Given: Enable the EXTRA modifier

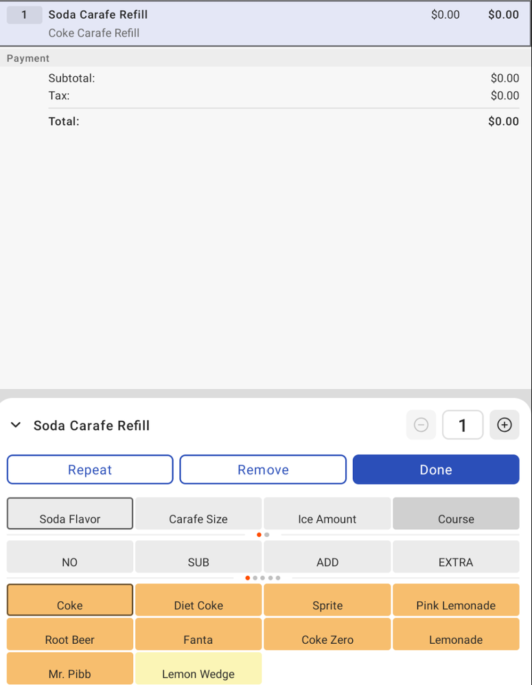Looking at the screenshot, I should 456,557.
